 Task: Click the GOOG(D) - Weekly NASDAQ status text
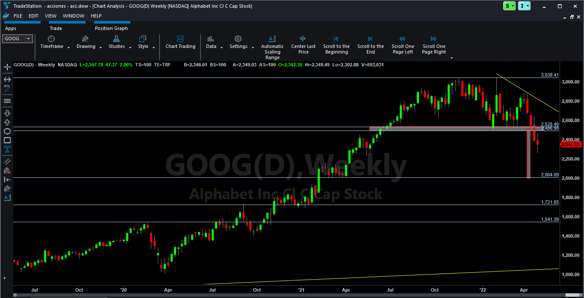click(45, 65)
